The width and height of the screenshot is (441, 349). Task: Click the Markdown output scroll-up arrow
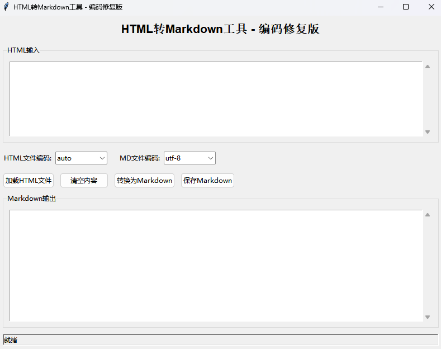428,215
